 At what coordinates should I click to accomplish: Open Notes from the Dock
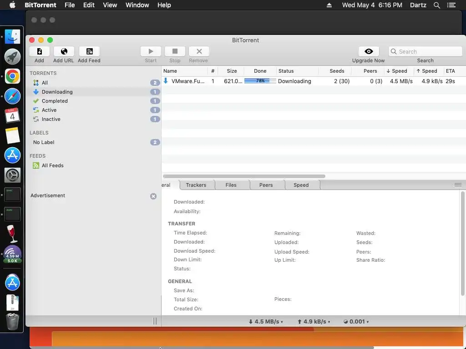coord(12,135)
